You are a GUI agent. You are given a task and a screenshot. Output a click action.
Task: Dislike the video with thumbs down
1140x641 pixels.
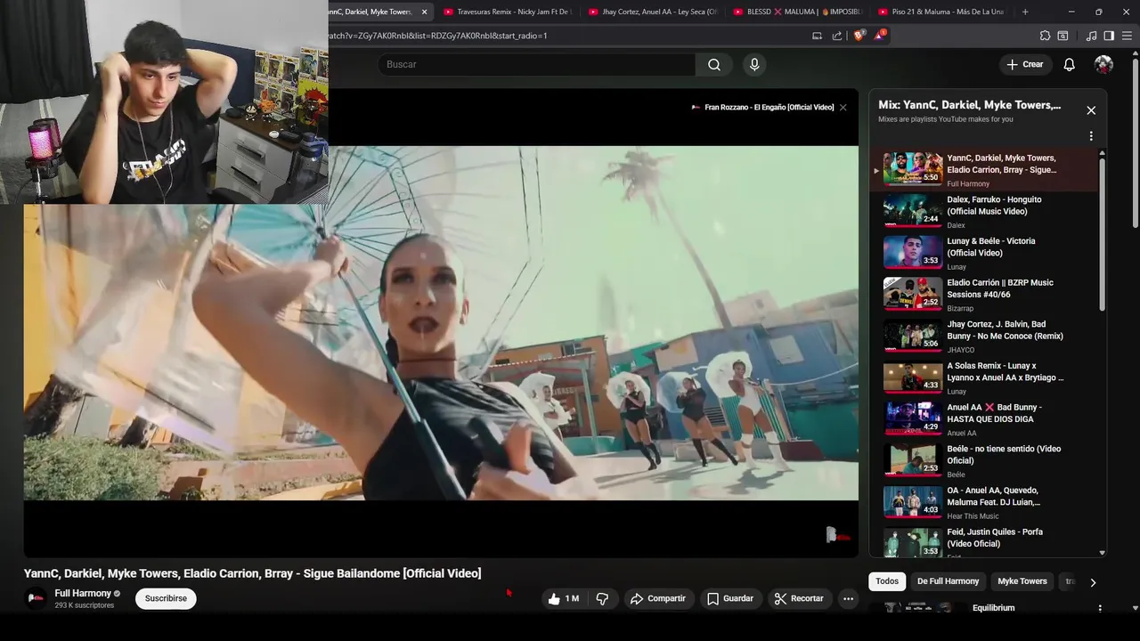(x=602, y=598)
